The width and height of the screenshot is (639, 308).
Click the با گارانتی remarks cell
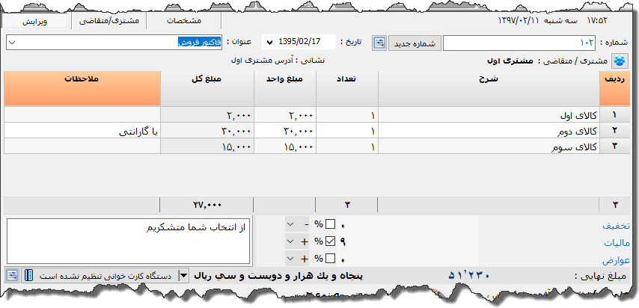point(82,131)
